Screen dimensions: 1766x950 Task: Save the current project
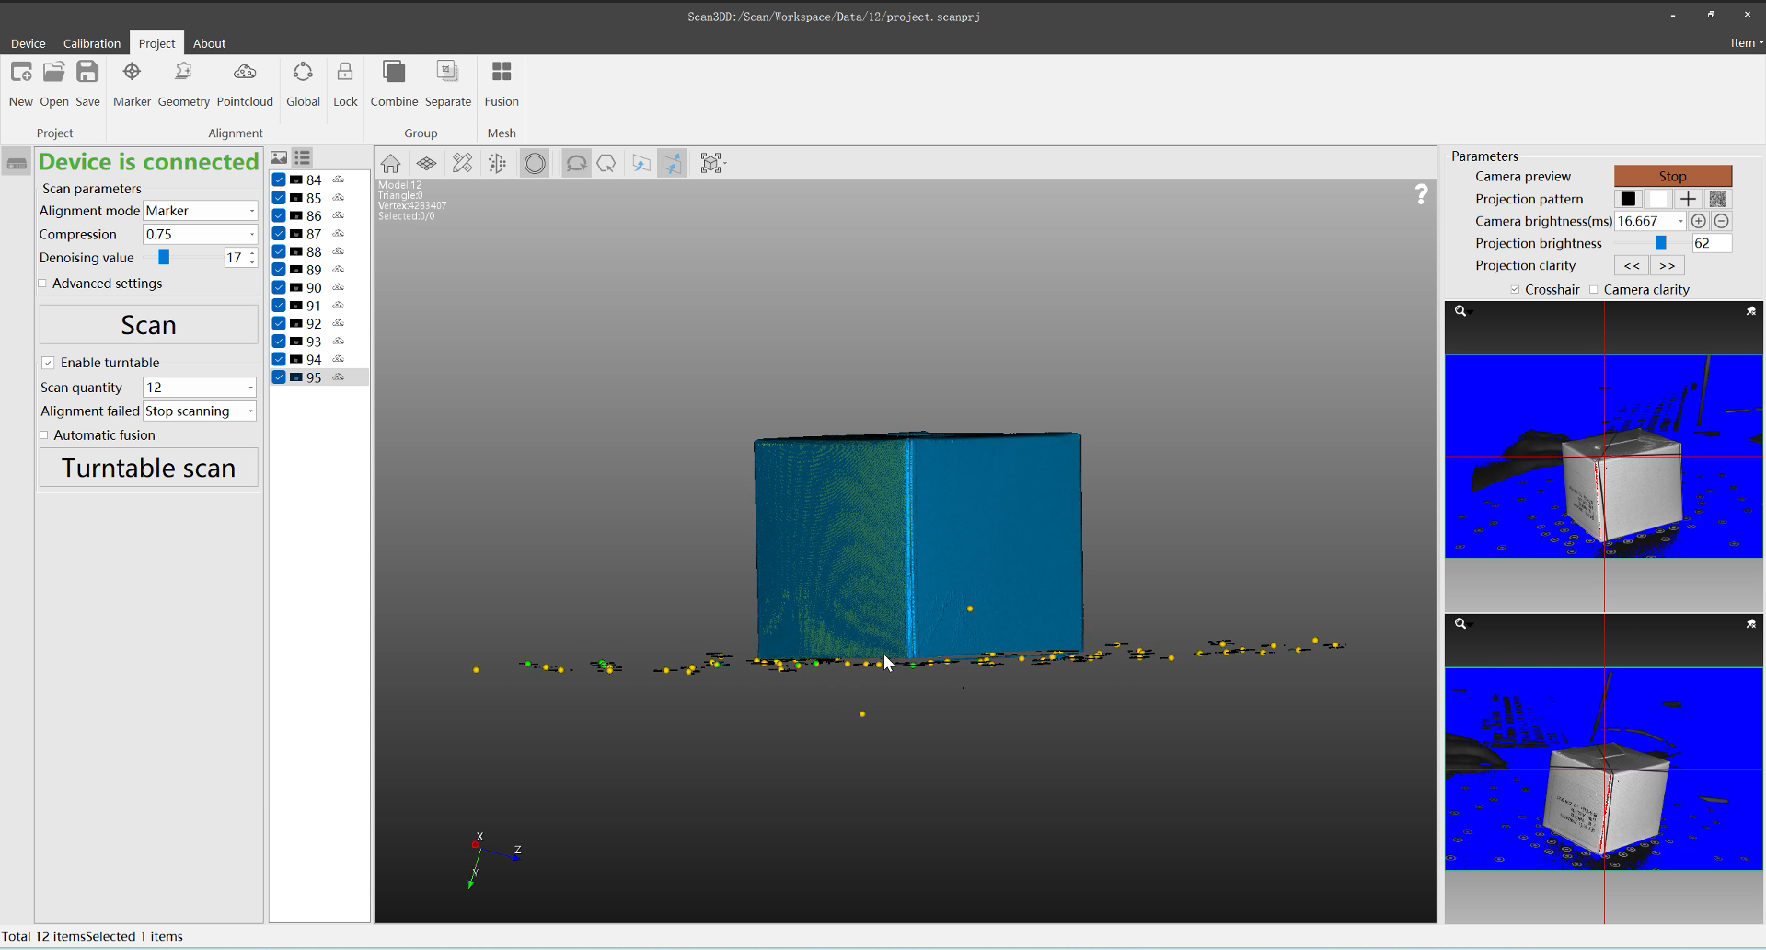[x=87, y=84]
